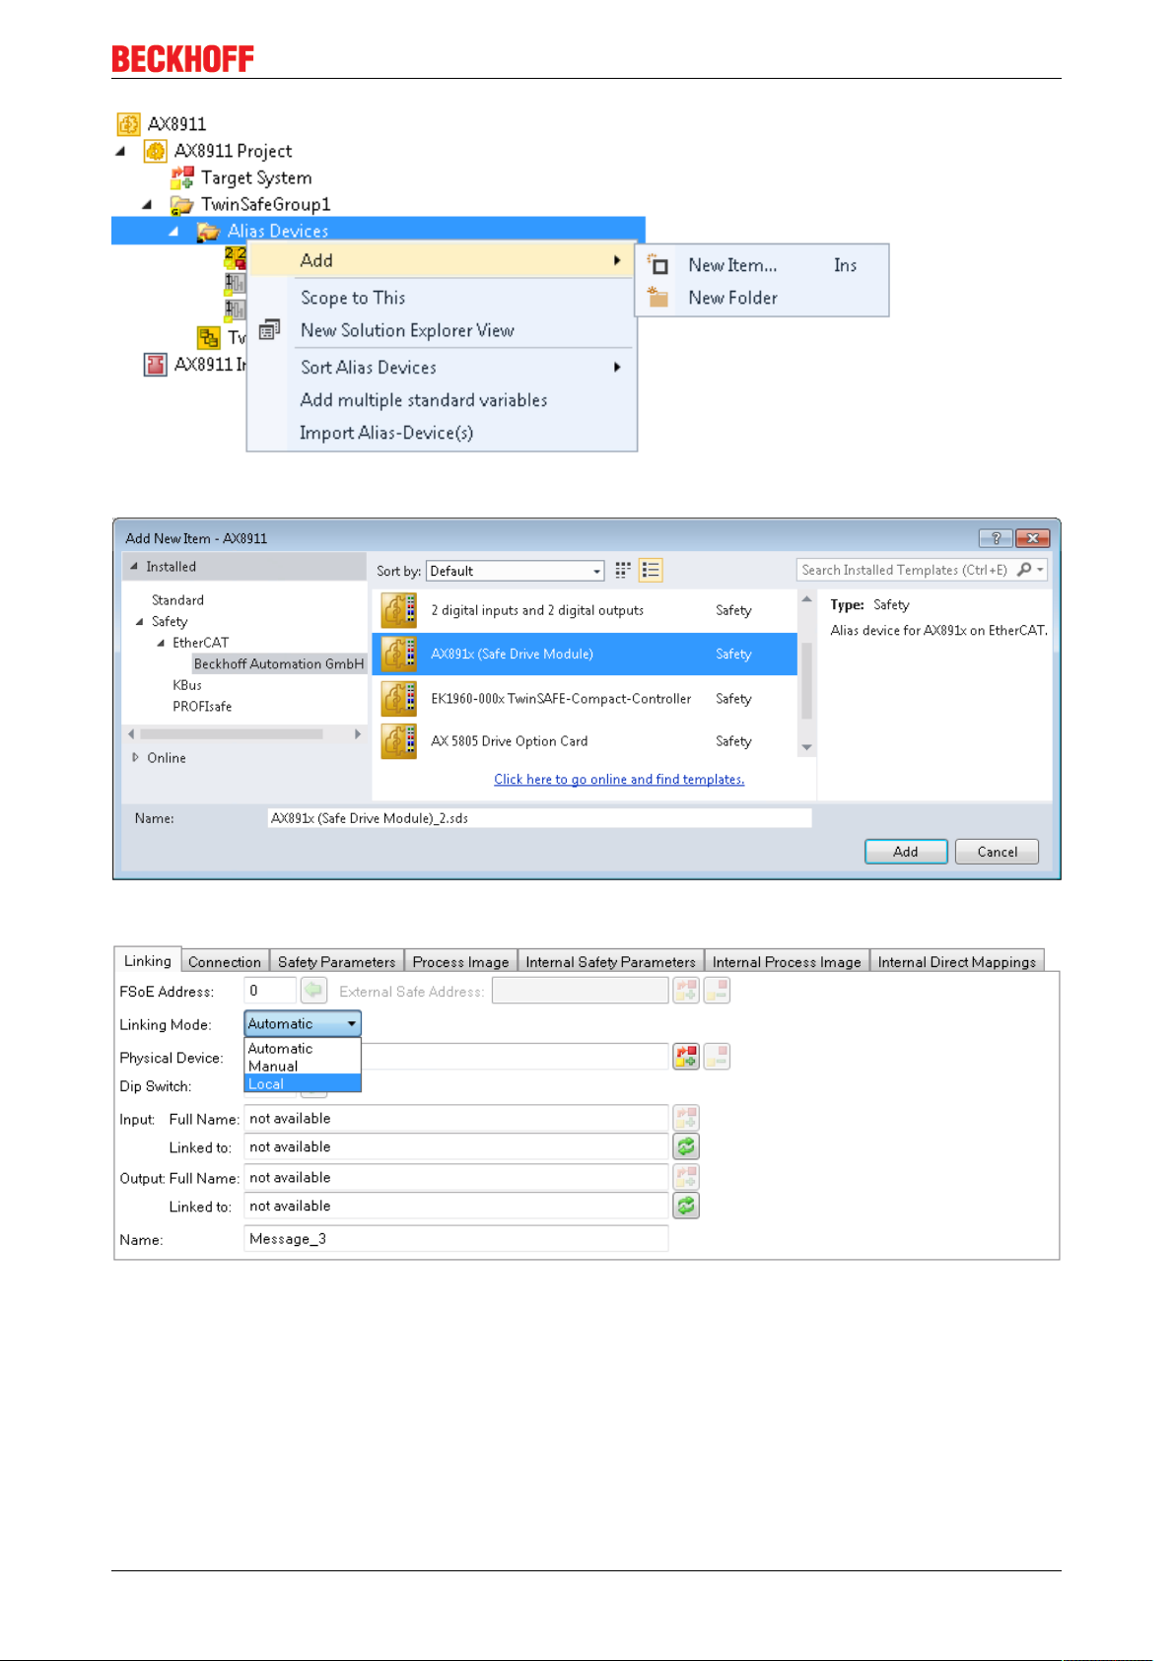Click the template Name input field
The width and height of the screenshot is (1175, 1661).
coord(539,818)
